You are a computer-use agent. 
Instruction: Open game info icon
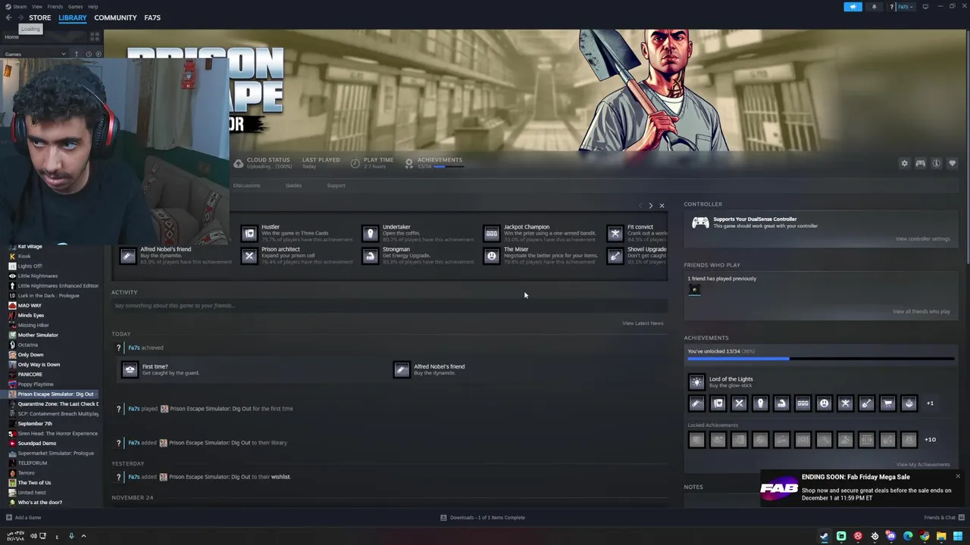coord(937,163)
